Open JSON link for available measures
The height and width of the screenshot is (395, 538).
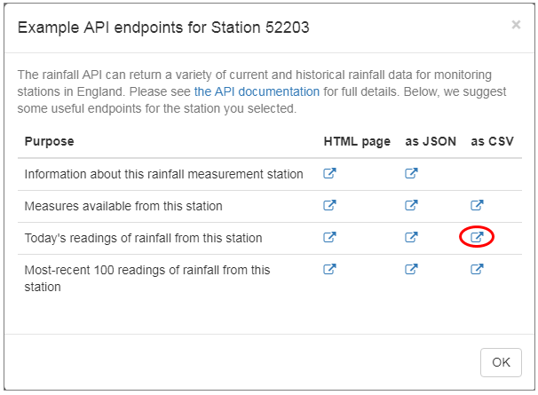tap(411, 206)
